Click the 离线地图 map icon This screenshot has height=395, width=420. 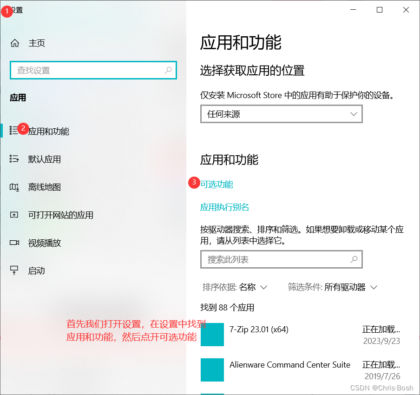point(14,187)
